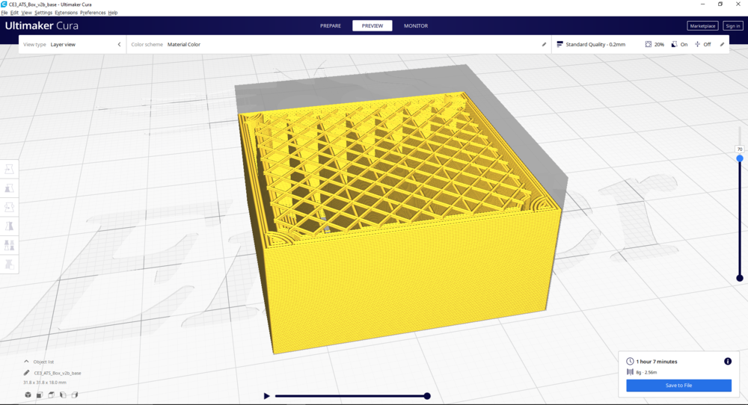Select the Support Blocker tool

[x=9, y=264]
